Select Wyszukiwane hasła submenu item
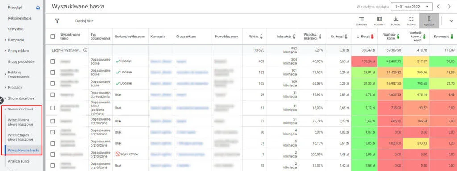This screenshot has width=457, height=171. [23, 151]
